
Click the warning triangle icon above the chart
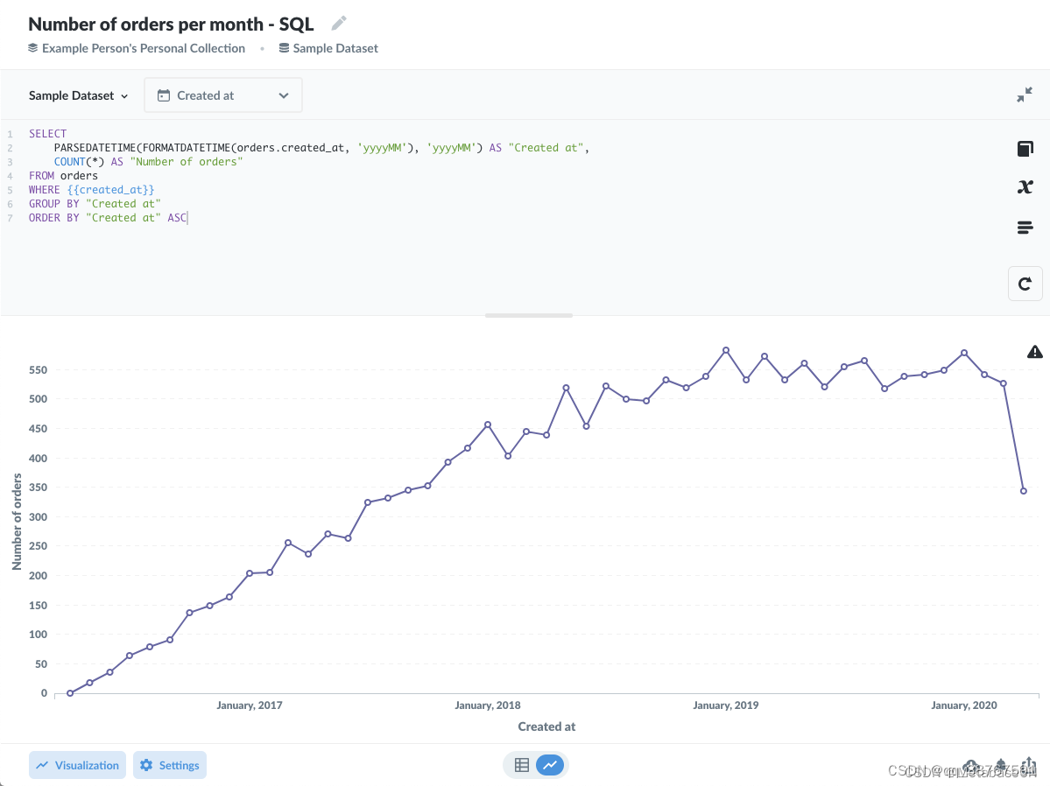pyautogui.click(x=1034, y=352)
